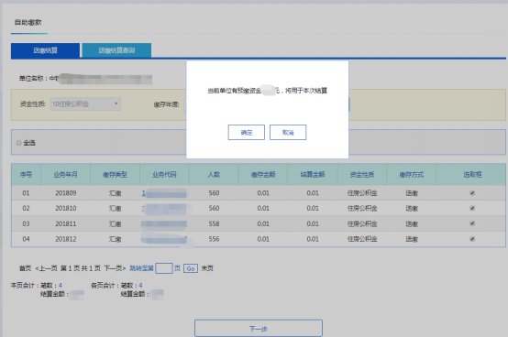Tick the 全选 checkbox
Image resolution: width=508 pixels, height=337 pixels.
pyautogui.click(x=18, y=143)
